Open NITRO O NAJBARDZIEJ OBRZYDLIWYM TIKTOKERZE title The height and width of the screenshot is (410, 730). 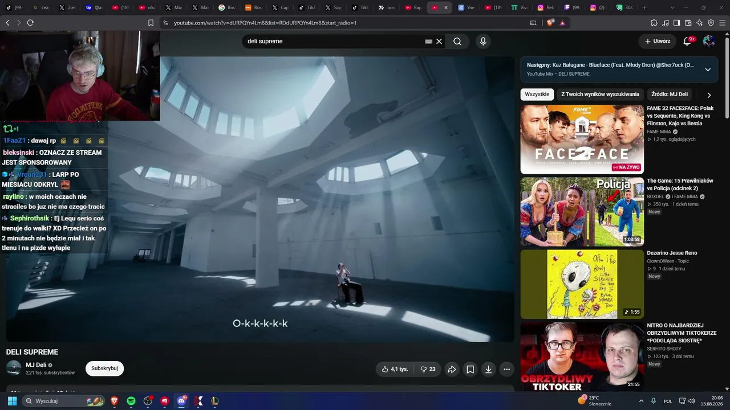click(682, 333)
